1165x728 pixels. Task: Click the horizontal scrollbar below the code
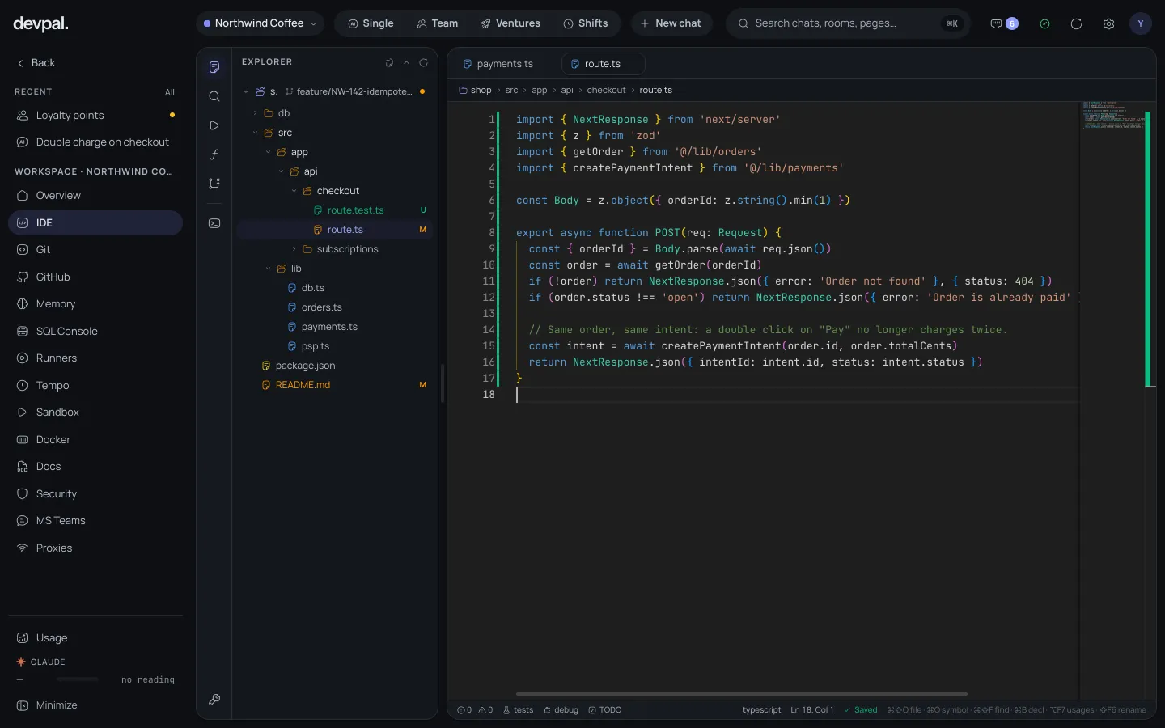pos(742,694)
